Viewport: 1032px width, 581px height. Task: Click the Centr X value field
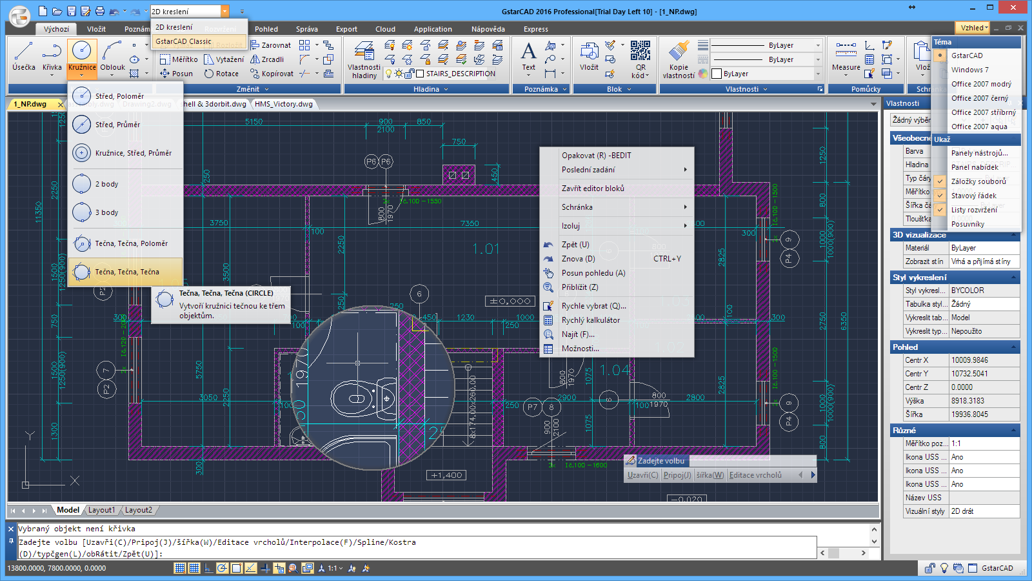coord(984,360)
